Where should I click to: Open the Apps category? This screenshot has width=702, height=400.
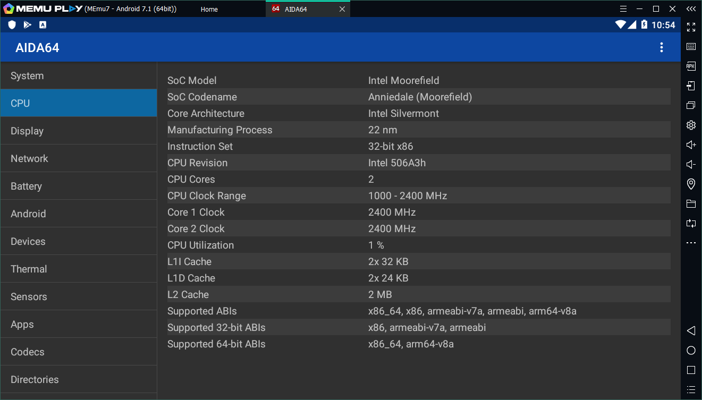tap(79, 324)
